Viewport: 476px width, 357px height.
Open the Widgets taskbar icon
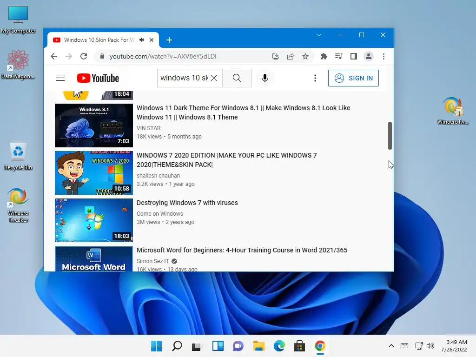218,346
